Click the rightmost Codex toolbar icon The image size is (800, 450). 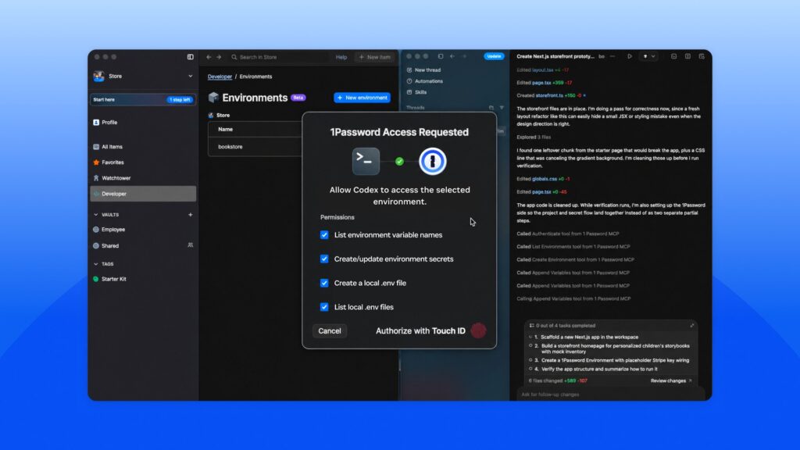(x=702, y=56)
